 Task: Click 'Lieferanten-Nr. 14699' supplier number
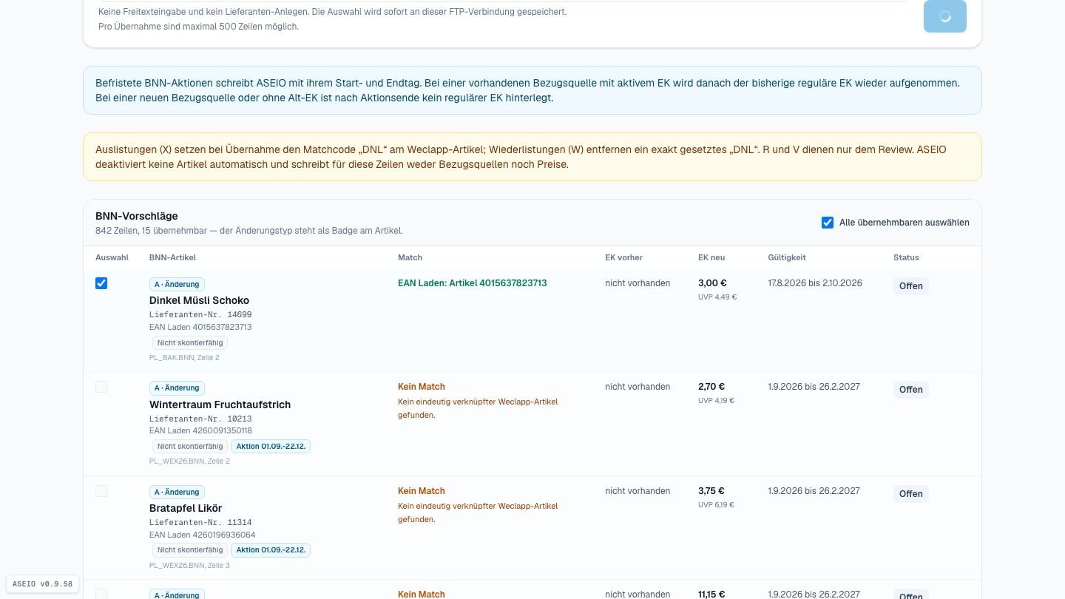coord(200,314)
